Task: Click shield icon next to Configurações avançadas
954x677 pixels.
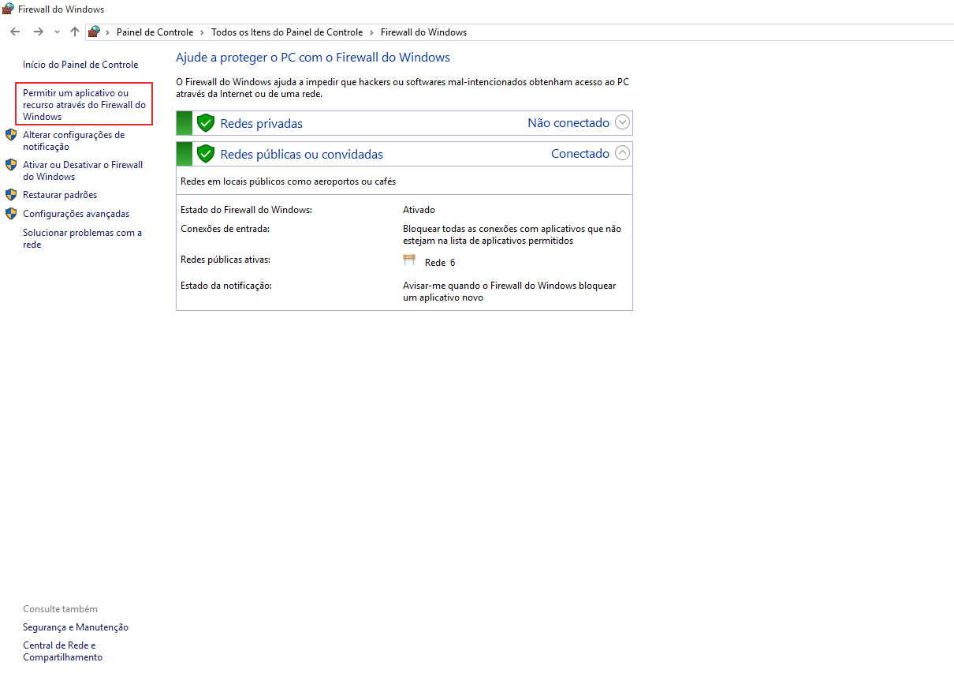Action: (x=11, y=214)
